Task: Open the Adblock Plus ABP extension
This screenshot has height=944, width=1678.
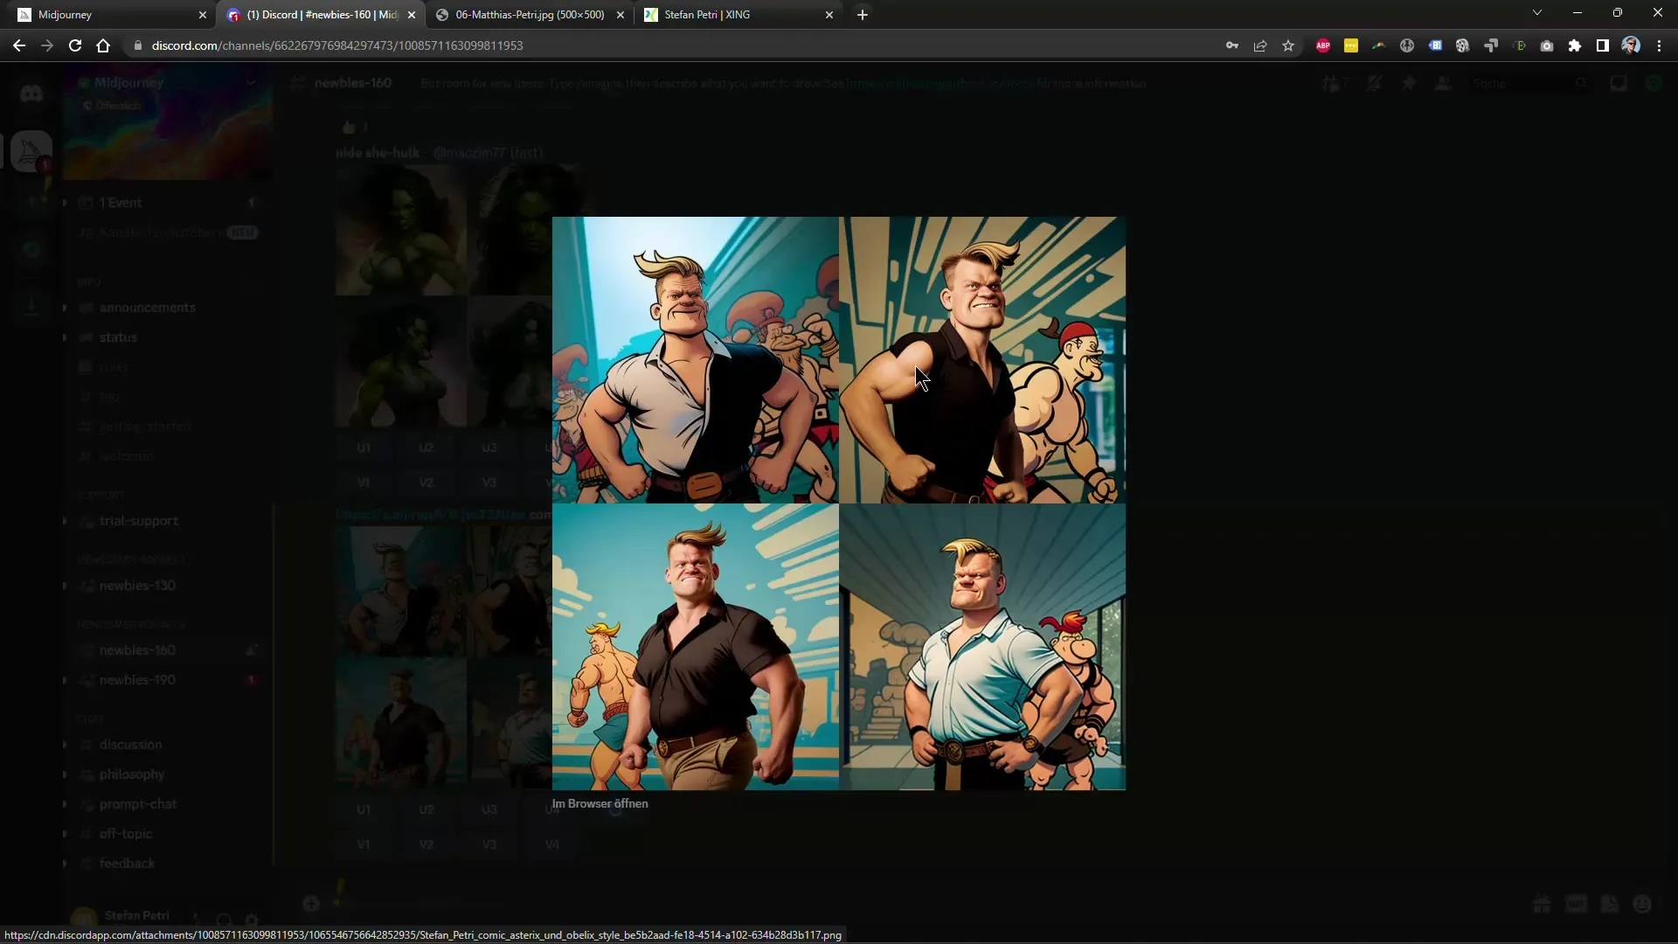Action: (1323, 45)
